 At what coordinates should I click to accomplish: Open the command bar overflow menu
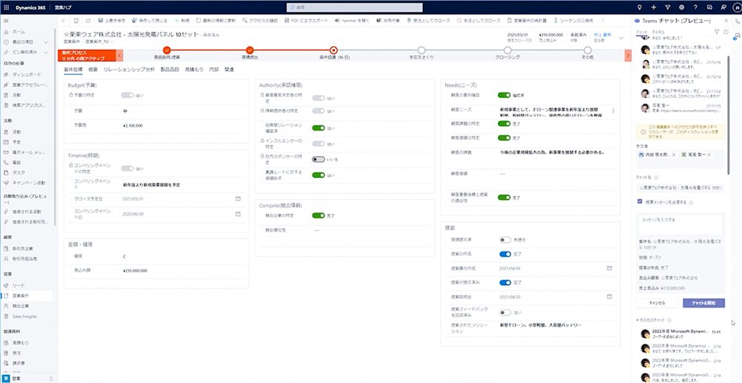point(603,21)
